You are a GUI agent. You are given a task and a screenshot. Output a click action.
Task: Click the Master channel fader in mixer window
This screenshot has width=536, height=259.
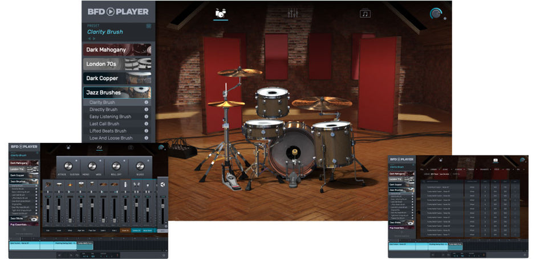(x=163, y=205)
